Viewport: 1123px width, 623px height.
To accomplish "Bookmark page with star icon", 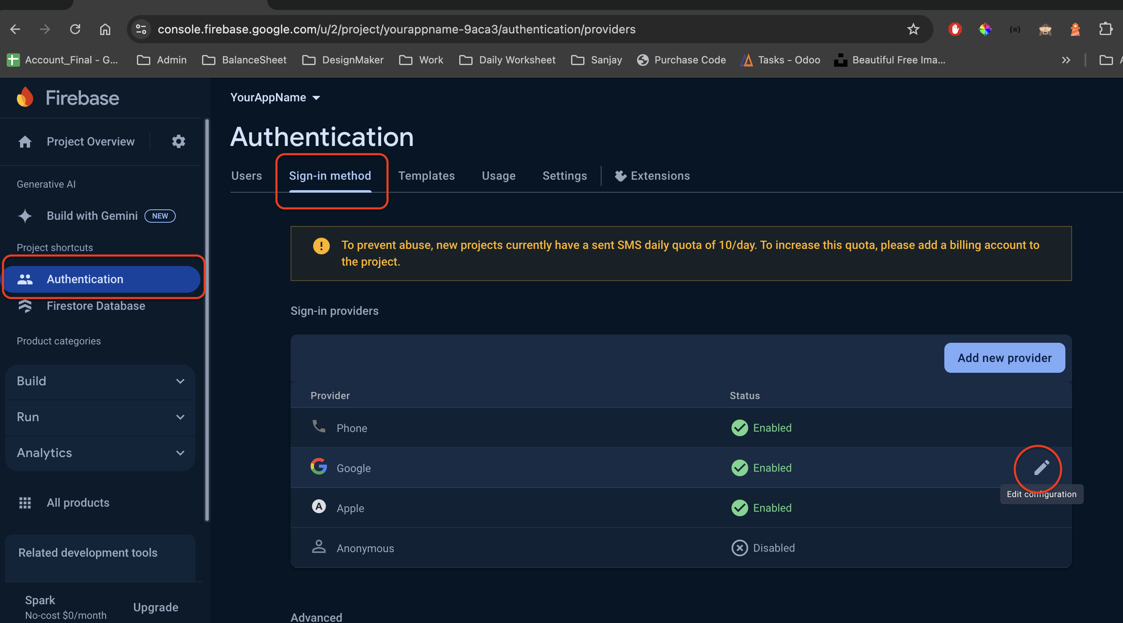I will [913, 29].
